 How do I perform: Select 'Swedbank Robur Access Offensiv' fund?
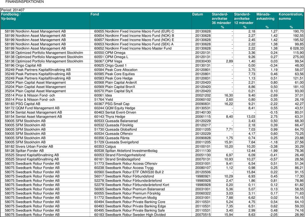131,164
